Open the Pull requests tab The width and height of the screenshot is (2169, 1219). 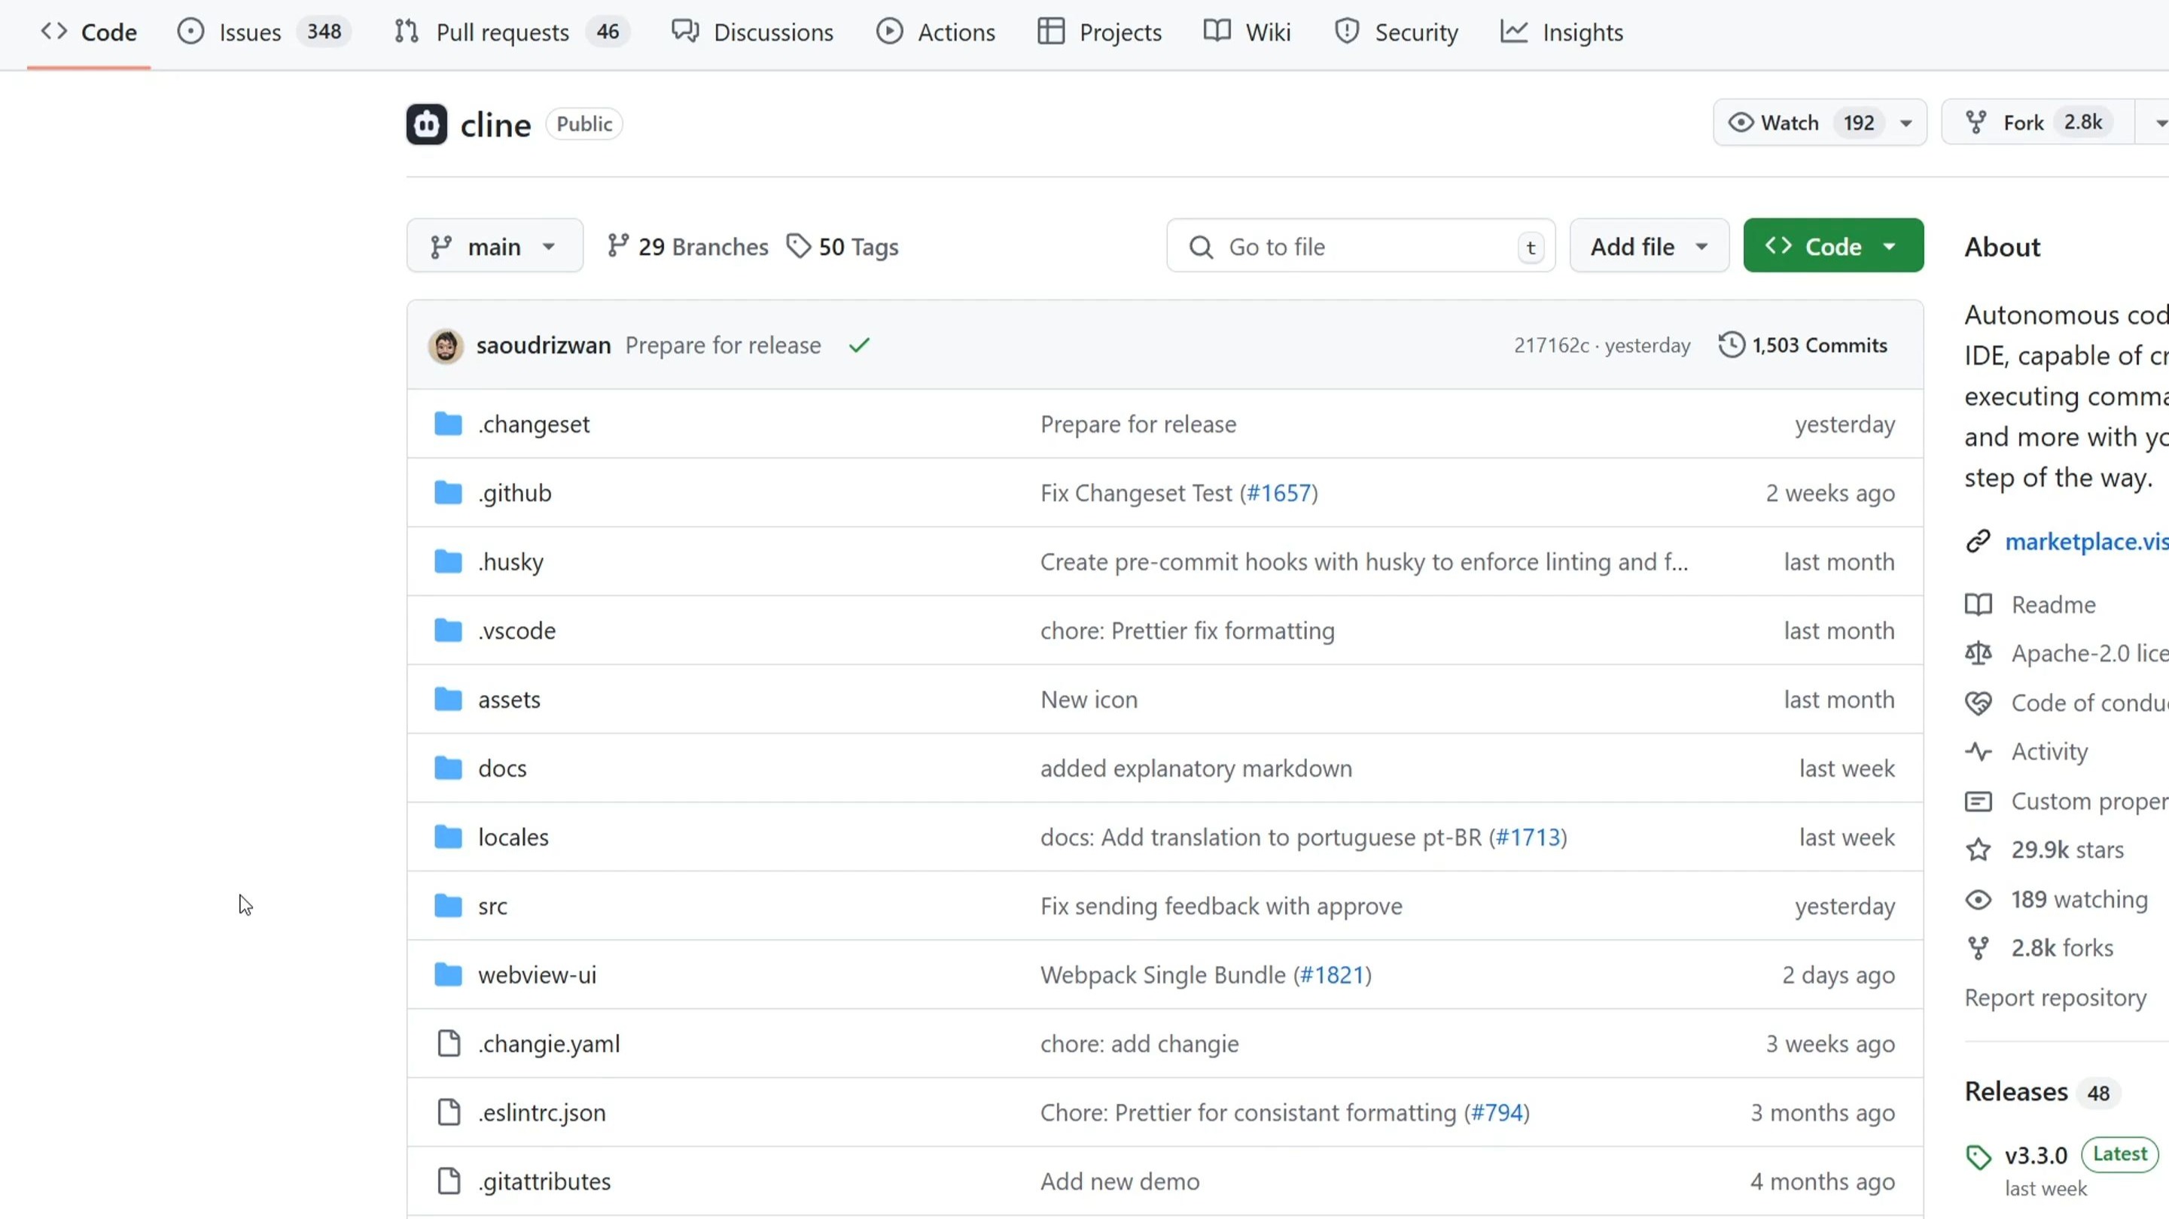point(502,32)
